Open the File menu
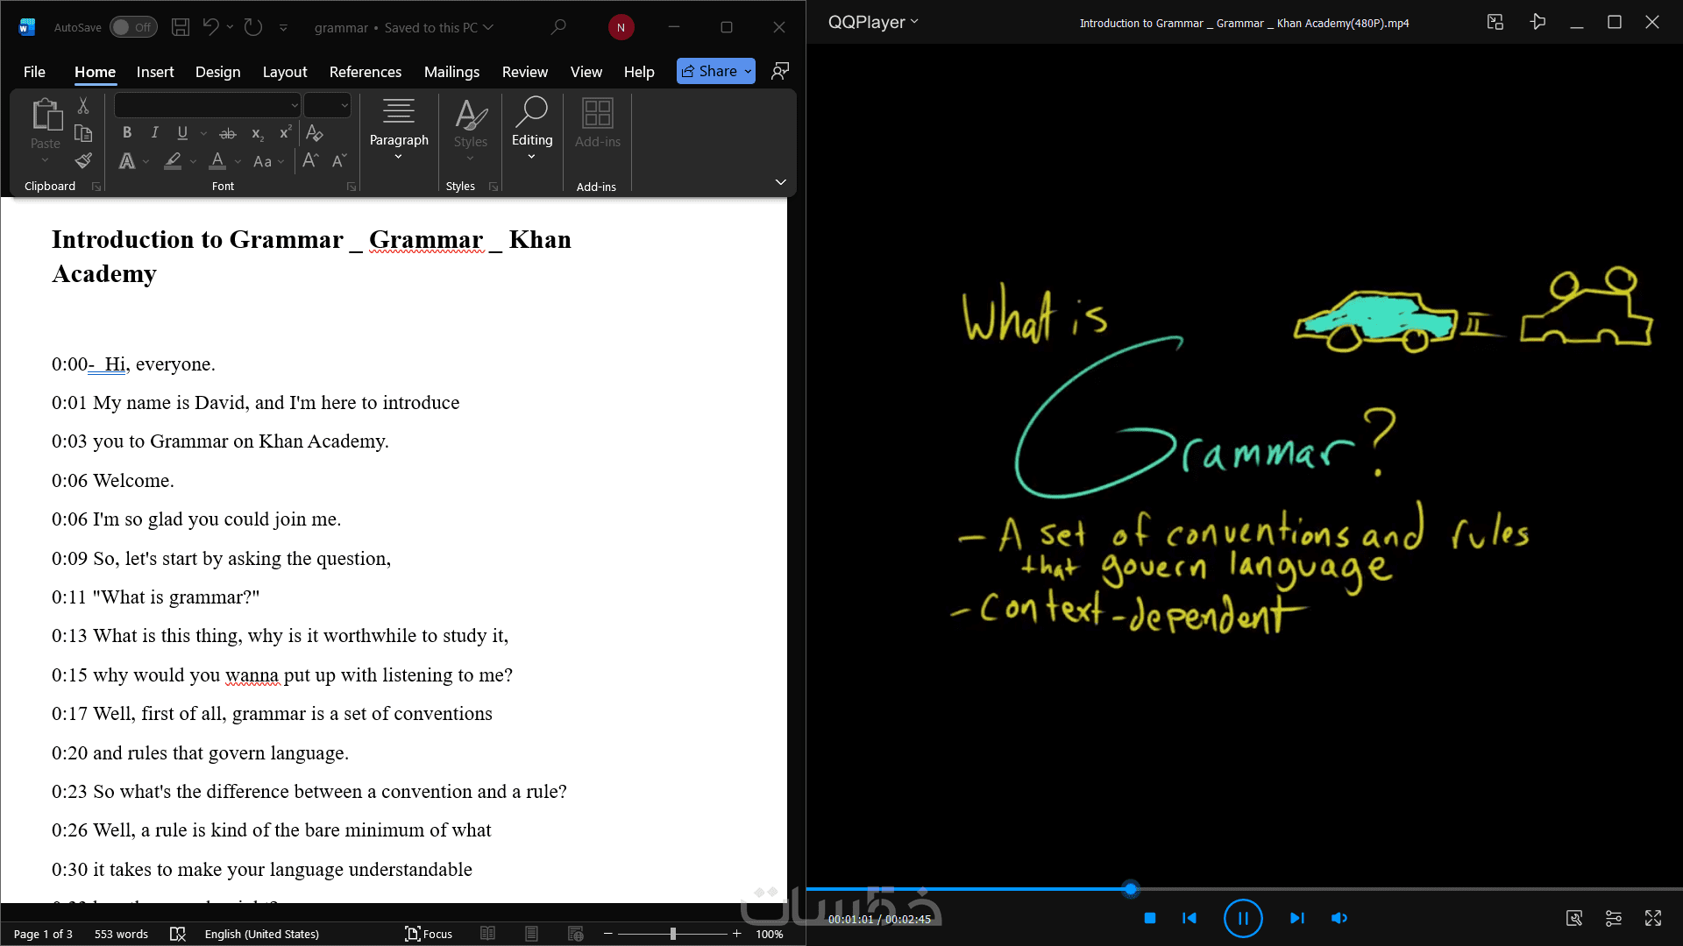The image size is (1683, 946). pos(34,72)
